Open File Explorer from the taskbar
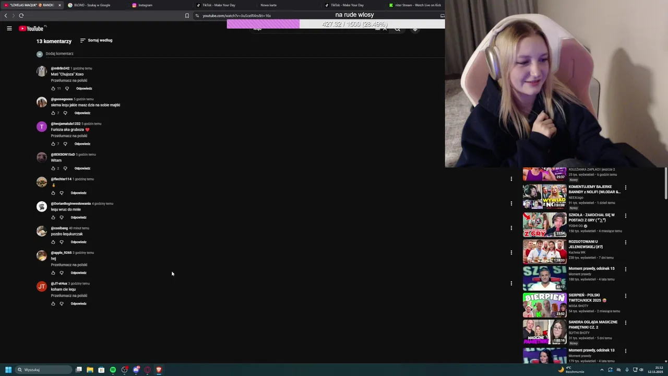 pyautogui.click(x=90, y=370)
